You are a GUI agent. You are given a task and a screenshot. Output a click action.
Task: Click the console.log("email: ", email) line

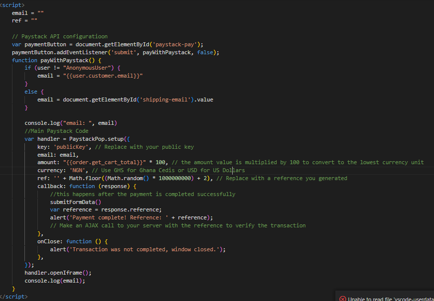(71, 123)
